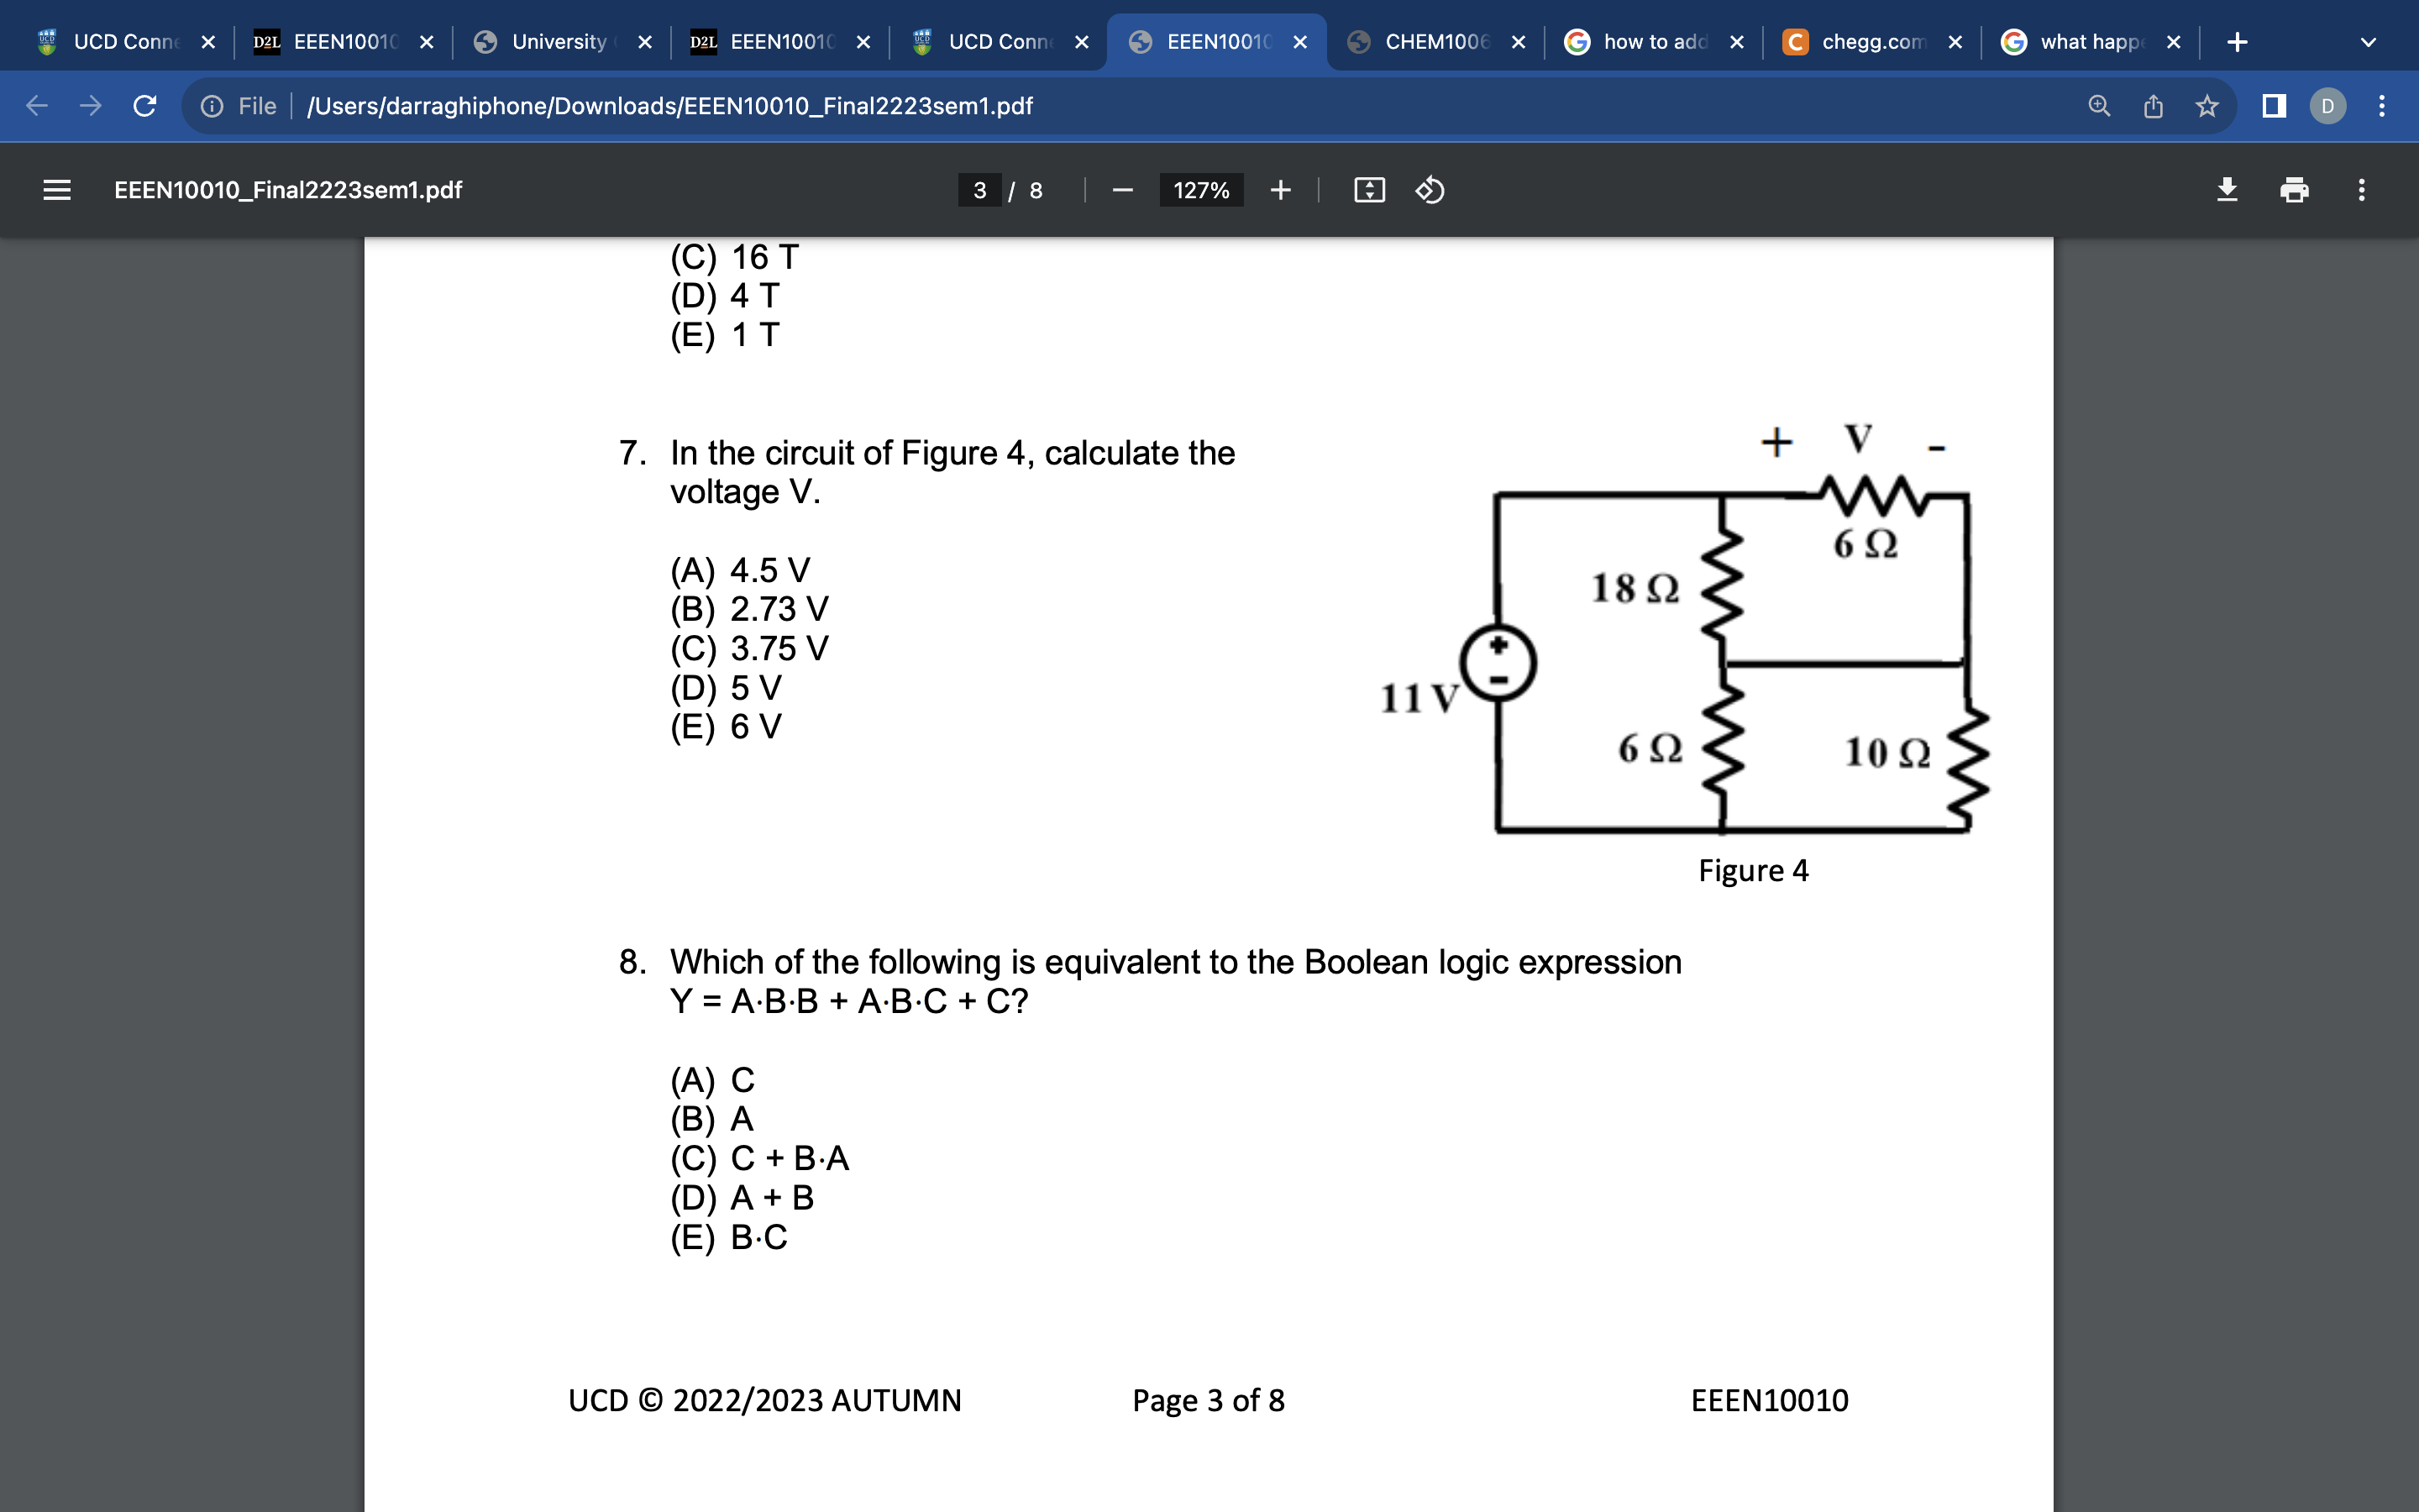
Task: Share the current page
Action: (x=2153, y=106)
